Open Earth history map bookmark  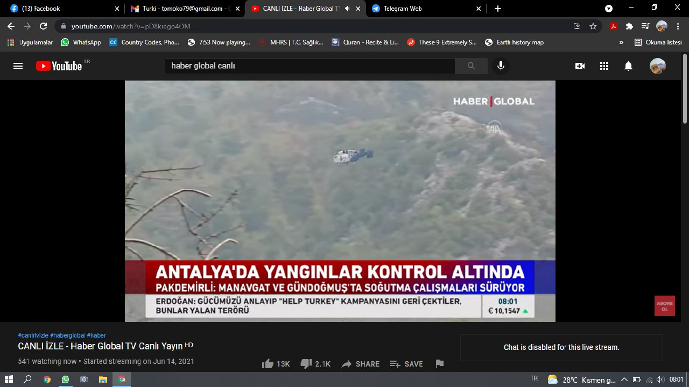[515, 42]
